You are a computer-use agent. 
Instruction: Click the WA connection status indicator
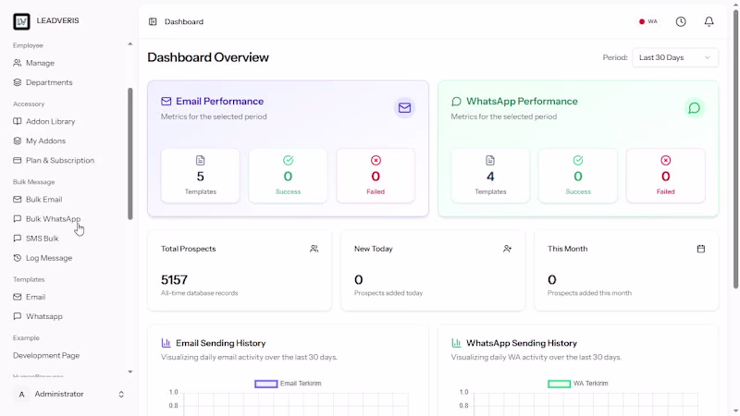(648, 21)
